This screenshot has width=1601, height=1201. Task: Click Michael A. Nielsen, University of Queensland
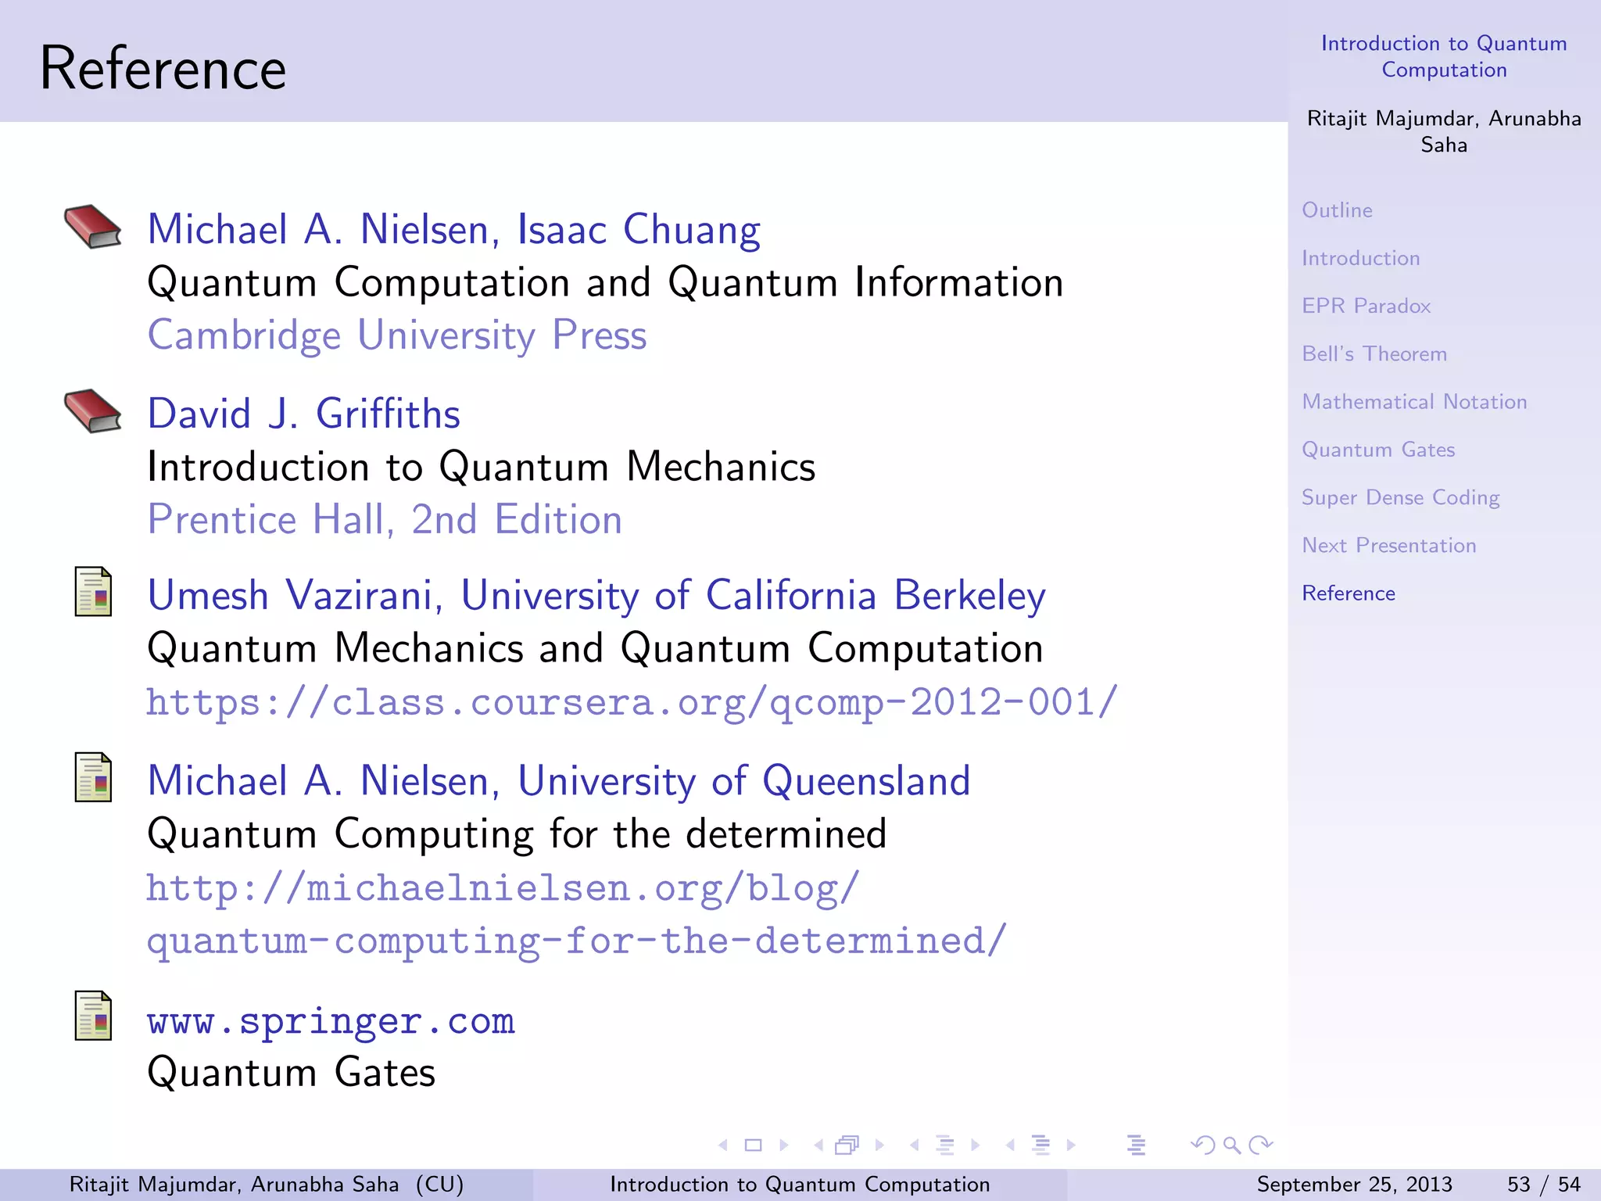[559, 781]
